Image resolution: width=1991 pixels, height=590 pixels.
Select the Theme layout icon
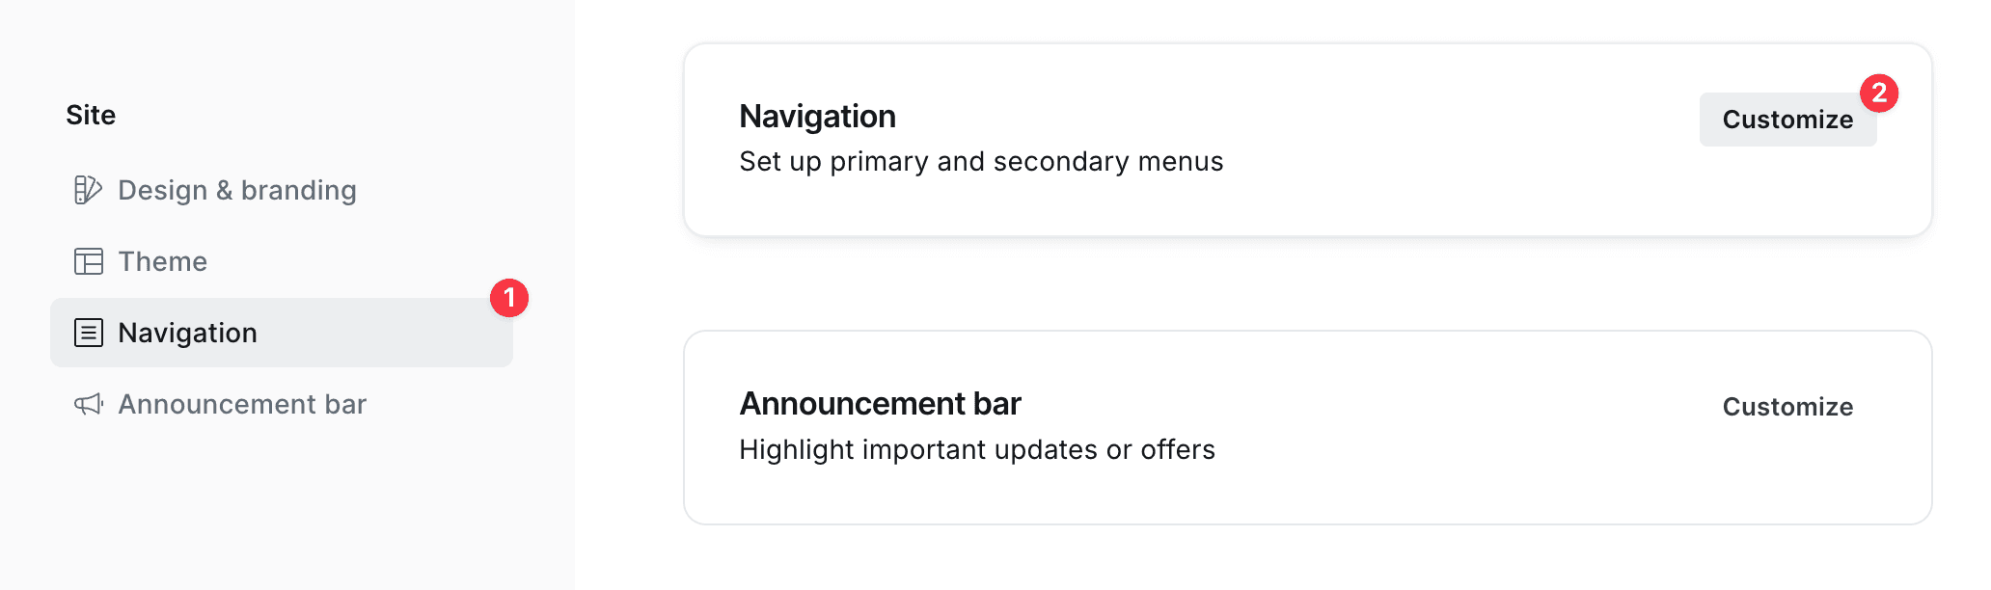(89, 261)
